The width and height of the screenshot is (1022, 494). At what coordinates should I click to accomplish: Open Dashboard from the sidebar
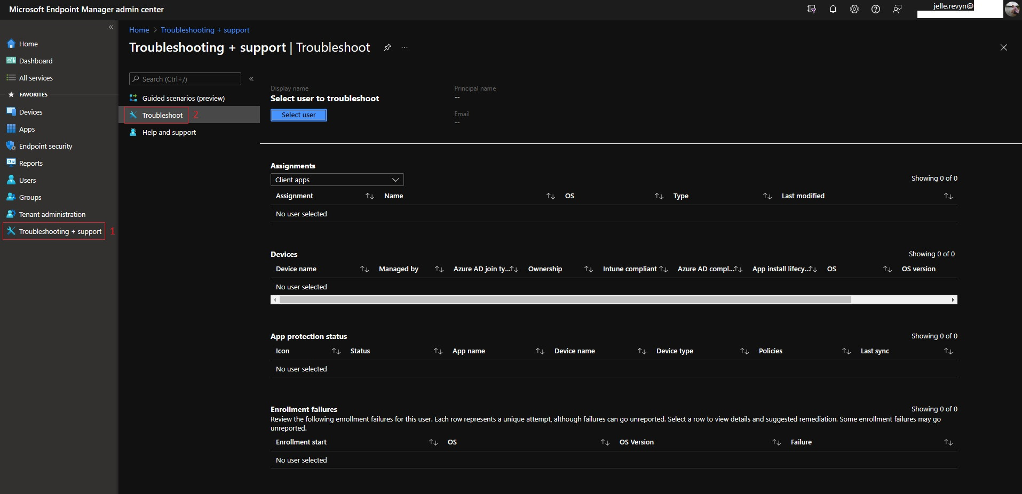click(36, 61)
